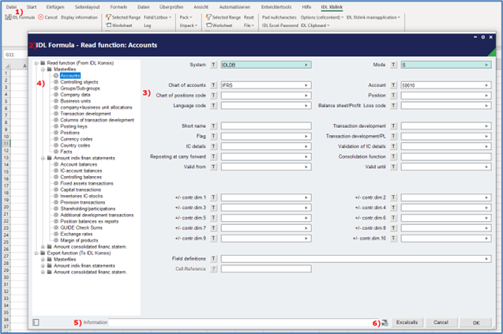Select Business units tree entry
503x334 pixels.
pyautogui.click(x=76, y=101)
